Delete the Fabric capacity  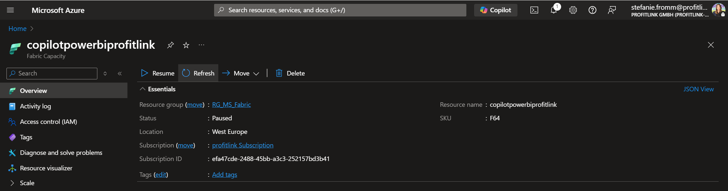point(290,73)
